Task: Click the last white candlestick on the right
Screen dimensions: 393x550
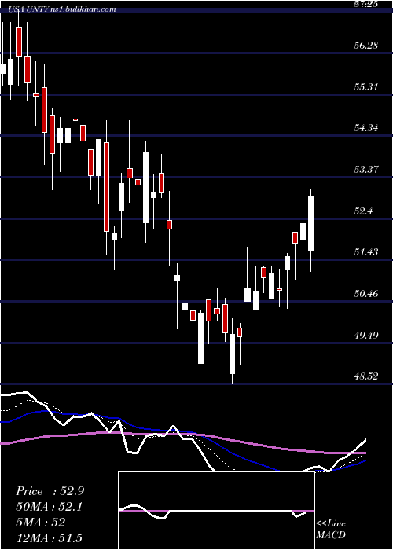Action: pos(311,223)
